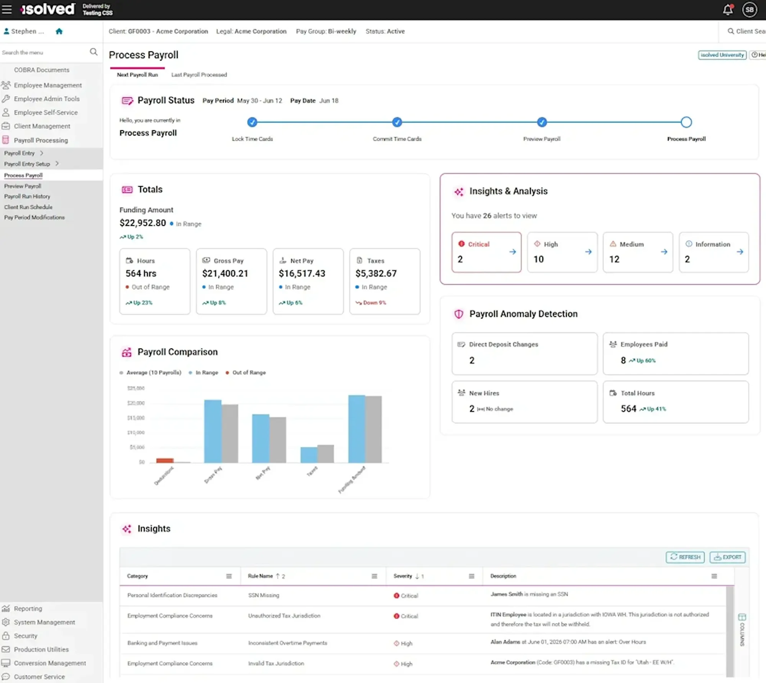This screenshot has height=683, width=766.
Task: Click the Reporting chart icon
Action: (6, 608)
